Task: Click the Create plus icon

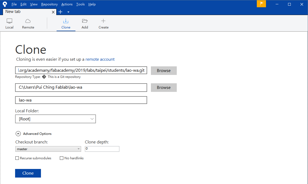Action: (x=103, y=21)
